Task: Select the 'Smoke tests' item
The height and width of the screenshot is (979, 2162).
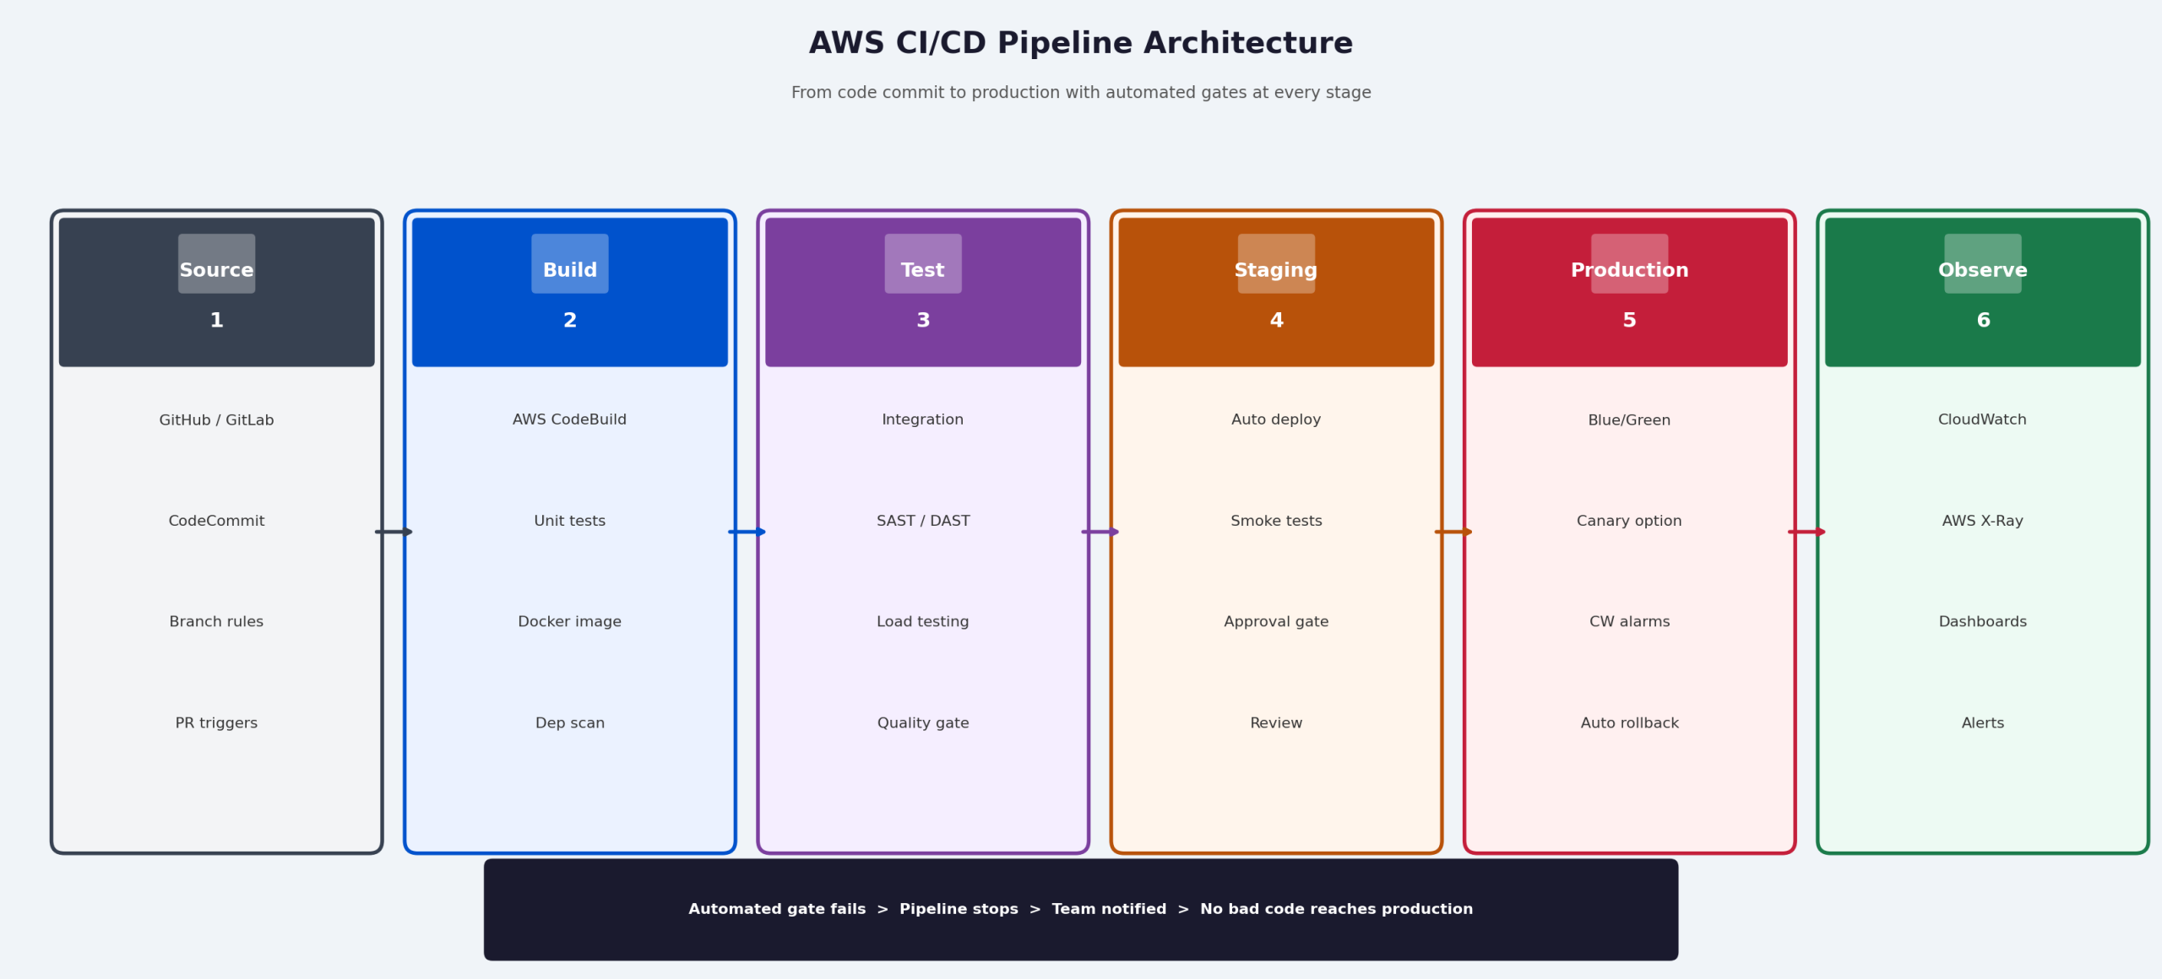Action: tap(1276, 521)
